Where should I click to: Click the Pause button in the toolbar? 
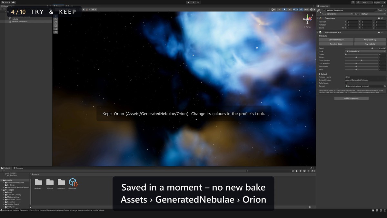[193, 2]
